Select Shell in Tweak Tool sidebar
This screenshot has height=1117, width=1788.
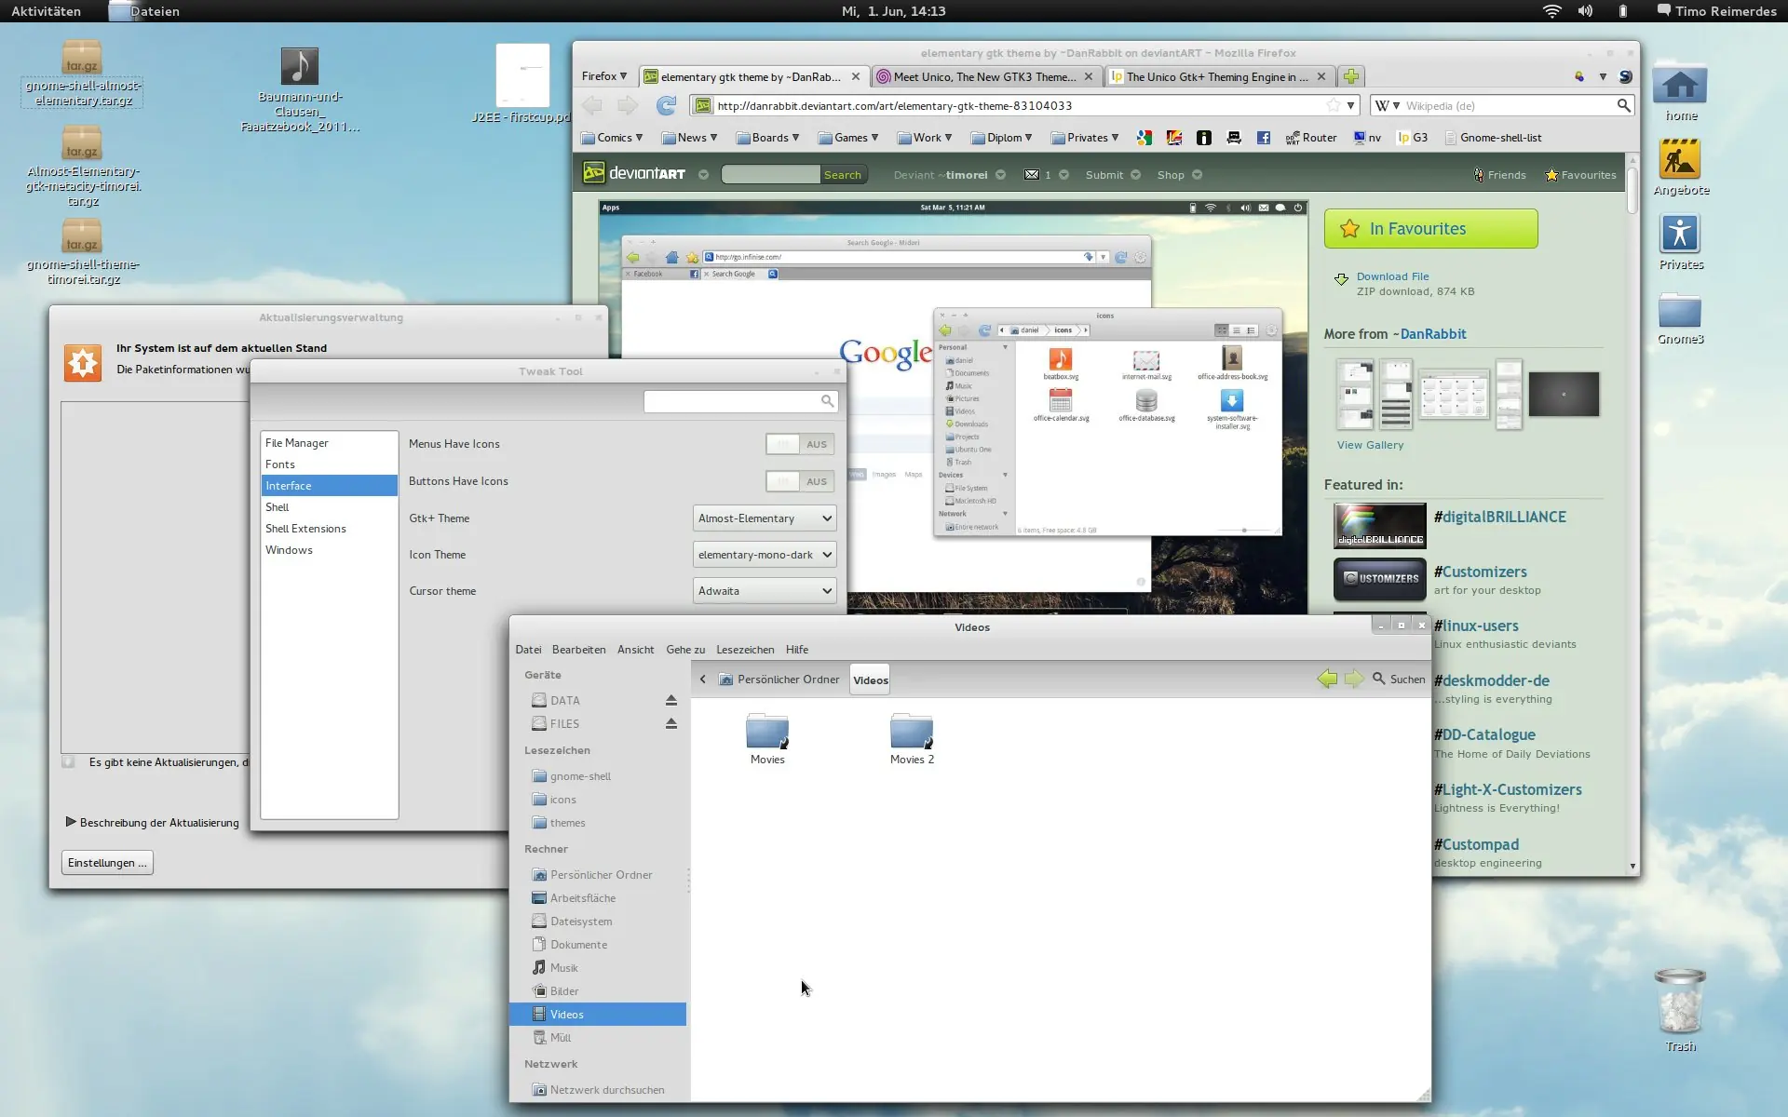coord(329,507)
